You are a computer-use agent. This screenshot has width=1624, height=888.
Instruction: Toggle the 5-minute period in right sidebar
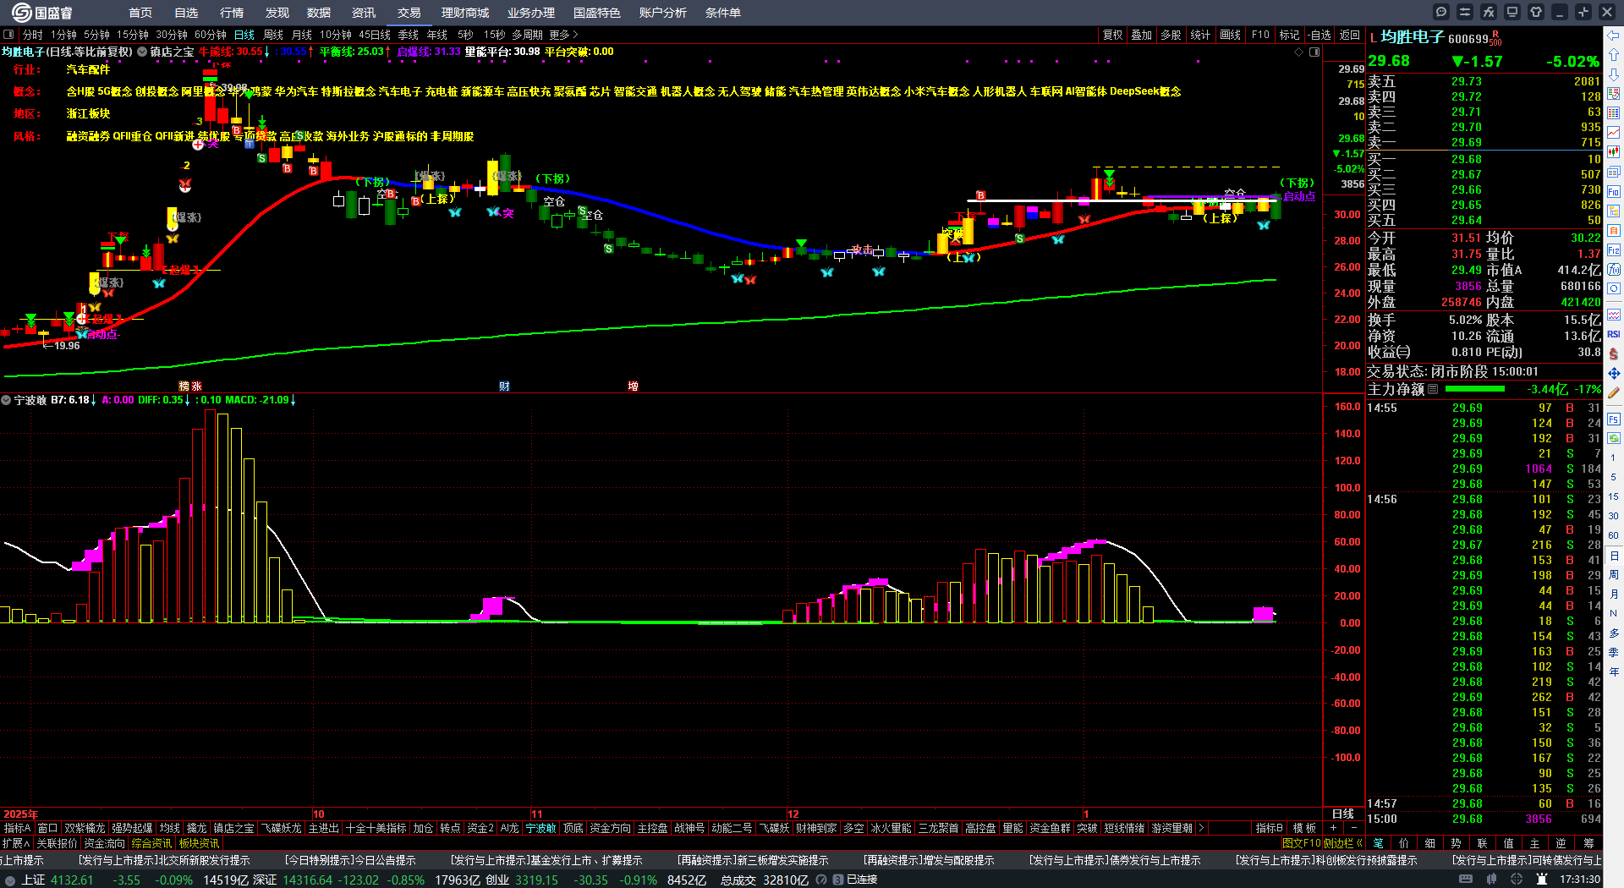[1614, 477]
